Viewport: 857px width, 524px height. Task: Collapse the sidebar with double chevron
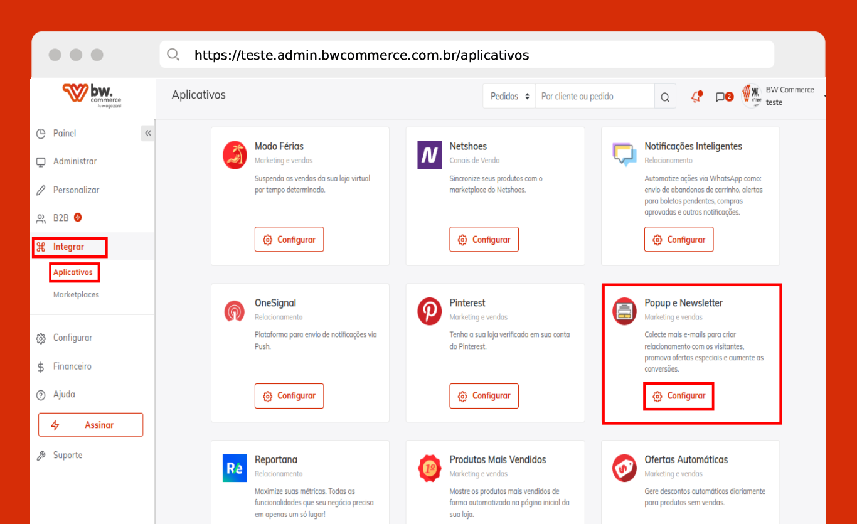[147, 133]
